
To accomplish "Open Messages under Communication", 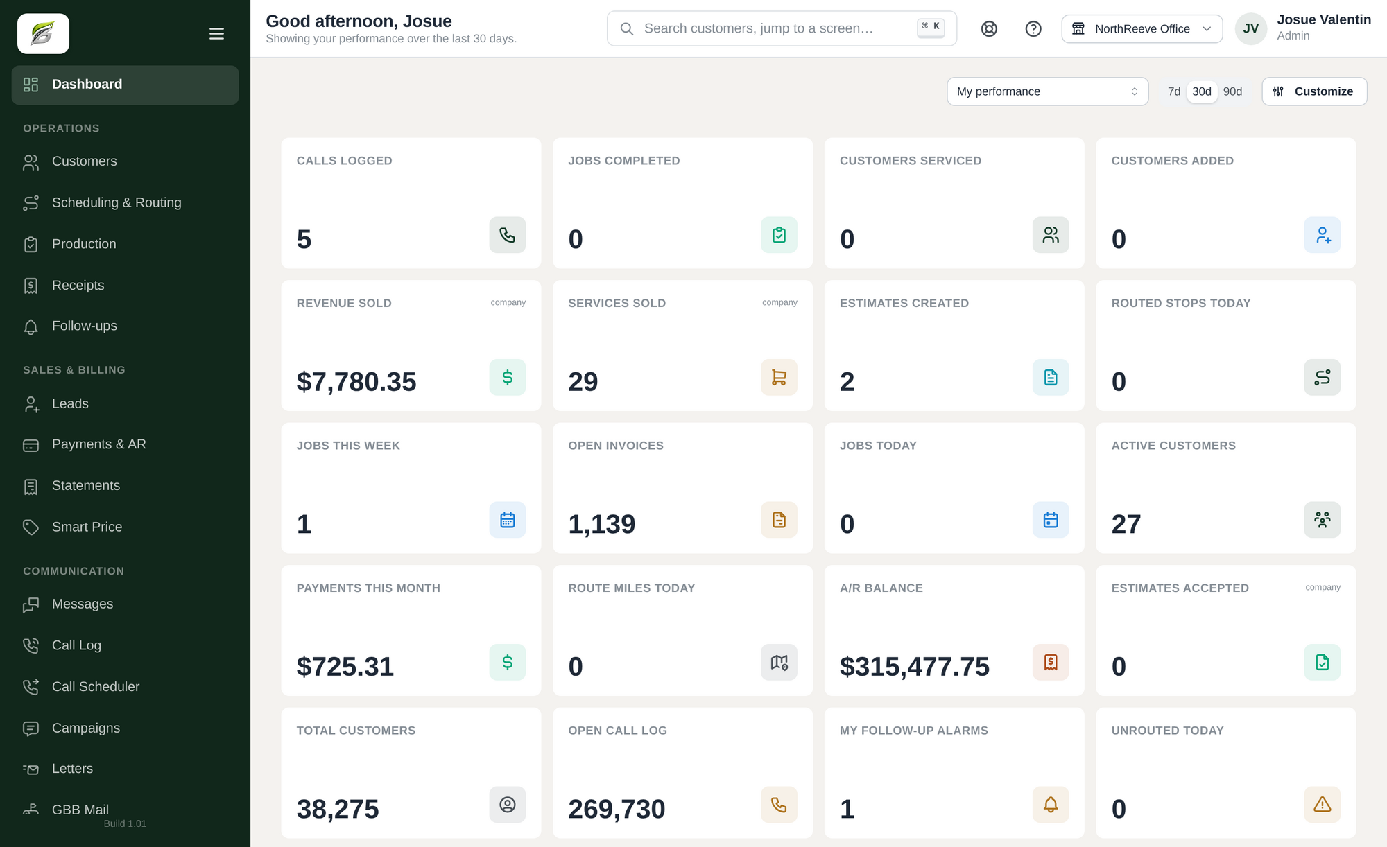I will click(x=125, y=604).
